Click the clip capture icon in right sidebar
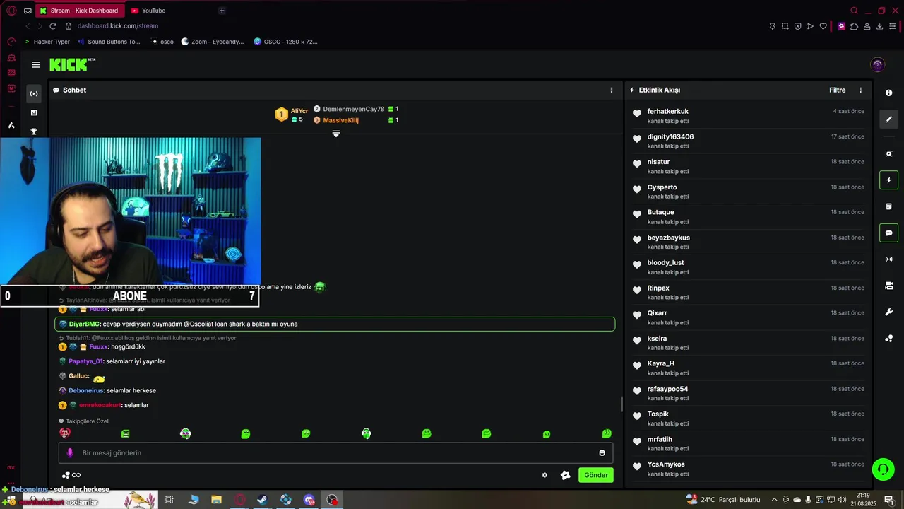This screenshot has height=509, width=904. pos(888,153)
